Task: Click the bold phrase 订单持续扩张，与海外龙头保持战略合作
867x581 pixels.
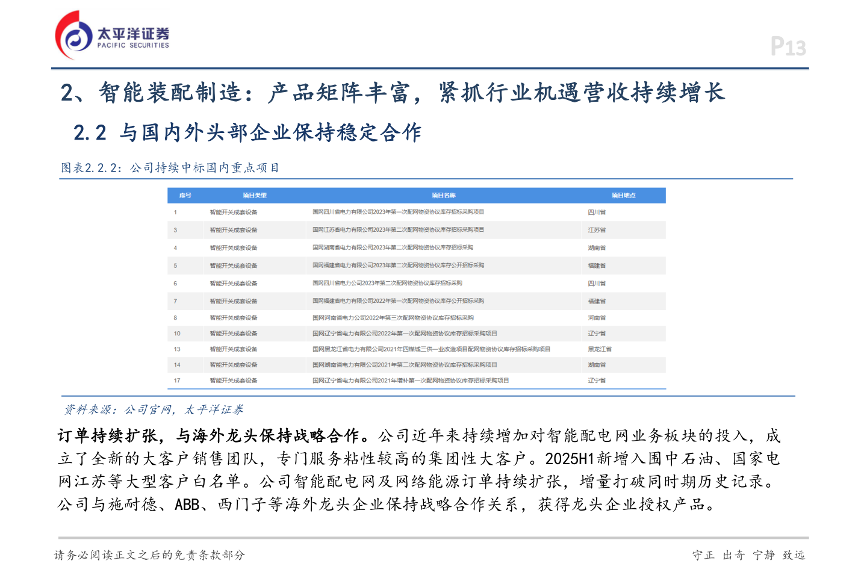Action: 212,435
